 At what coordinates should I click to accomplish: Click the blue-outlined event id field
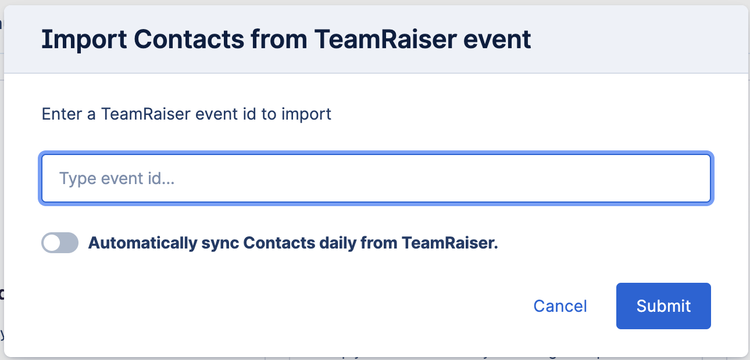[x=376, y=178]
